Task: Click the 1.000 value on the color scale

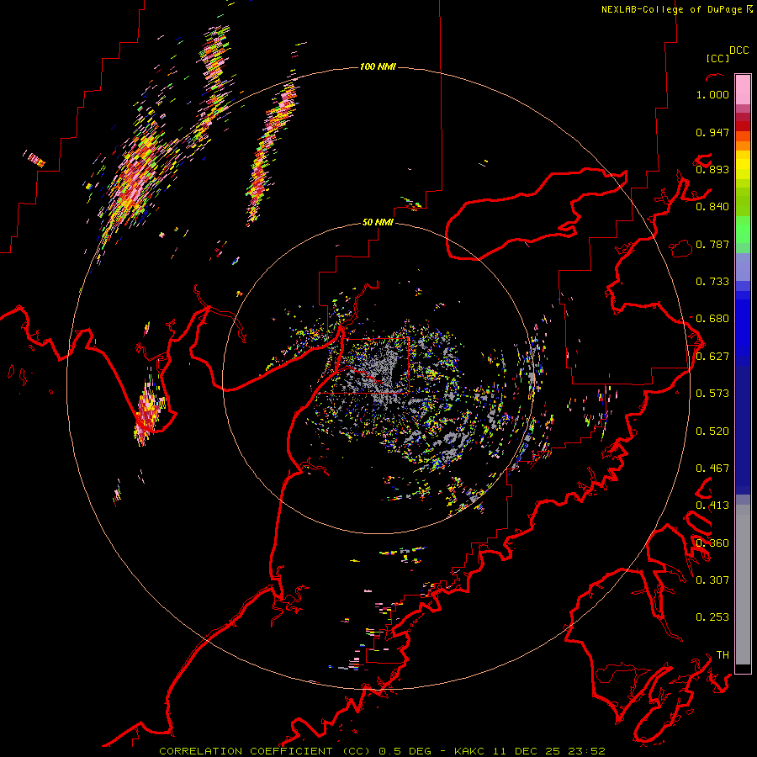Action: [x=712, y=94]
